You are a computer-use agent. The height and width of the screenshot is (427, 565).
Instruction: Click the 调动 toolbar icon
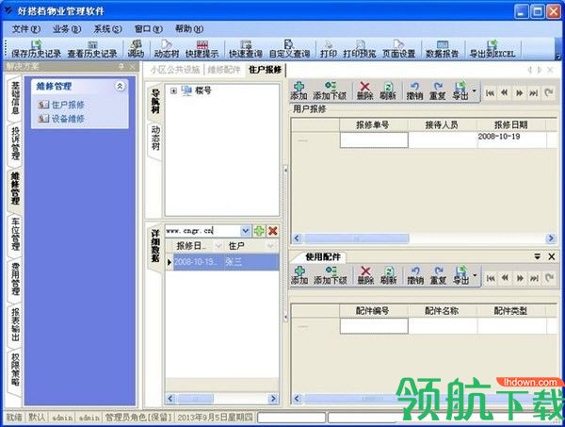[x=136, y=49]
